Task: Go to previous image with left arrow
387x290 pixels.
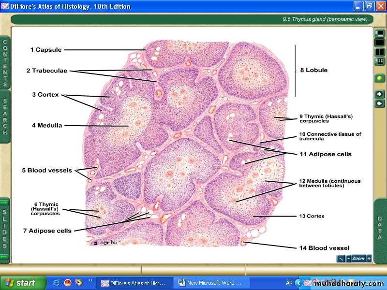Action: (380, 94)
